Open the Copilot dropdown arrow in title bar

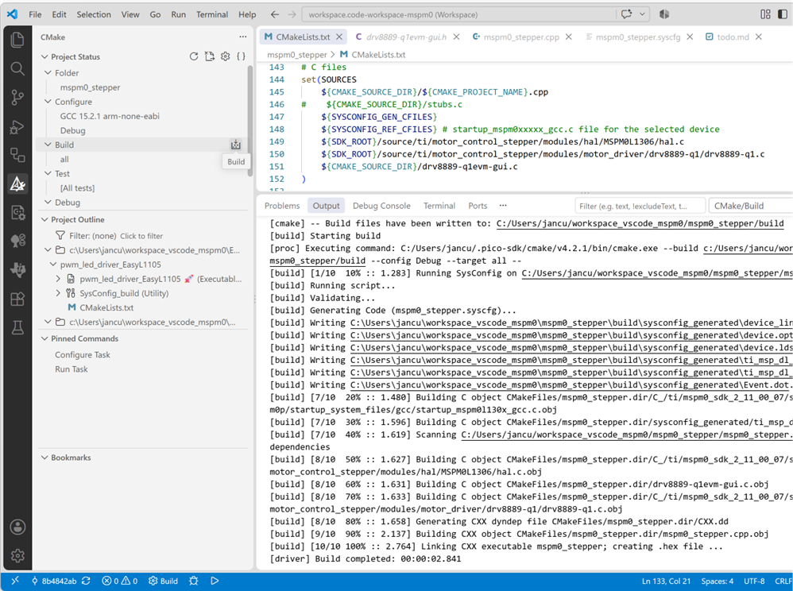point(642,14)
